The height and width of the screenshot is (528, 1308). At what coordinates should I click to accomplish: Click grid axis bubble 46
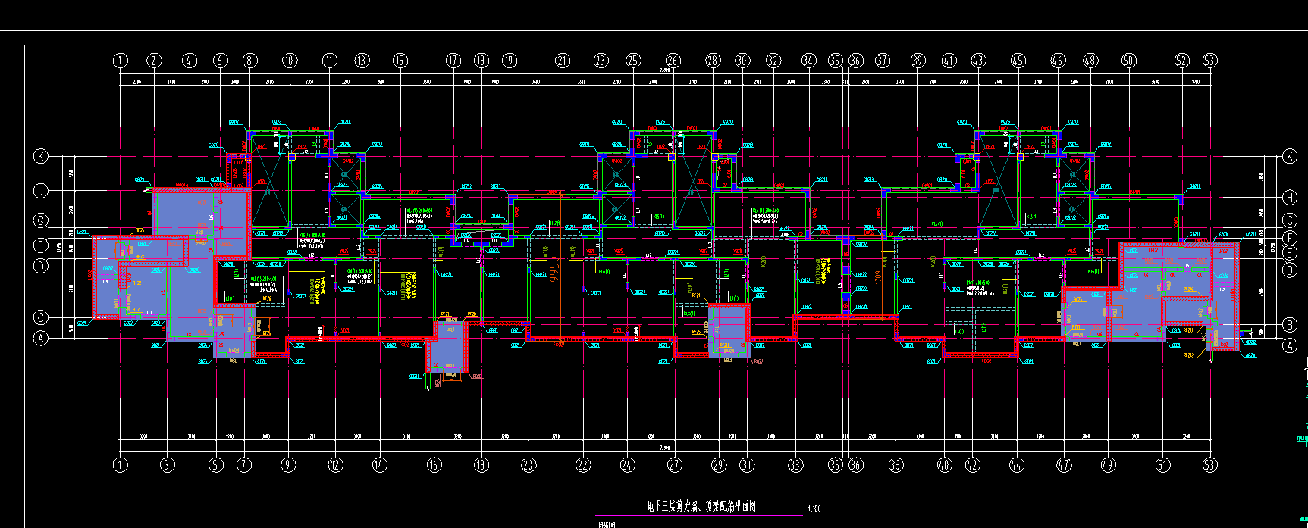click(1058, 61)
